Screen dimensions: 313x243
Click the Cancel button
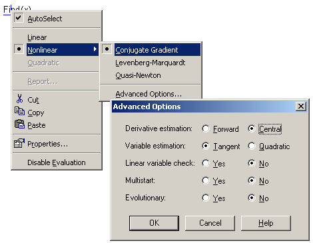pos(210,223)
